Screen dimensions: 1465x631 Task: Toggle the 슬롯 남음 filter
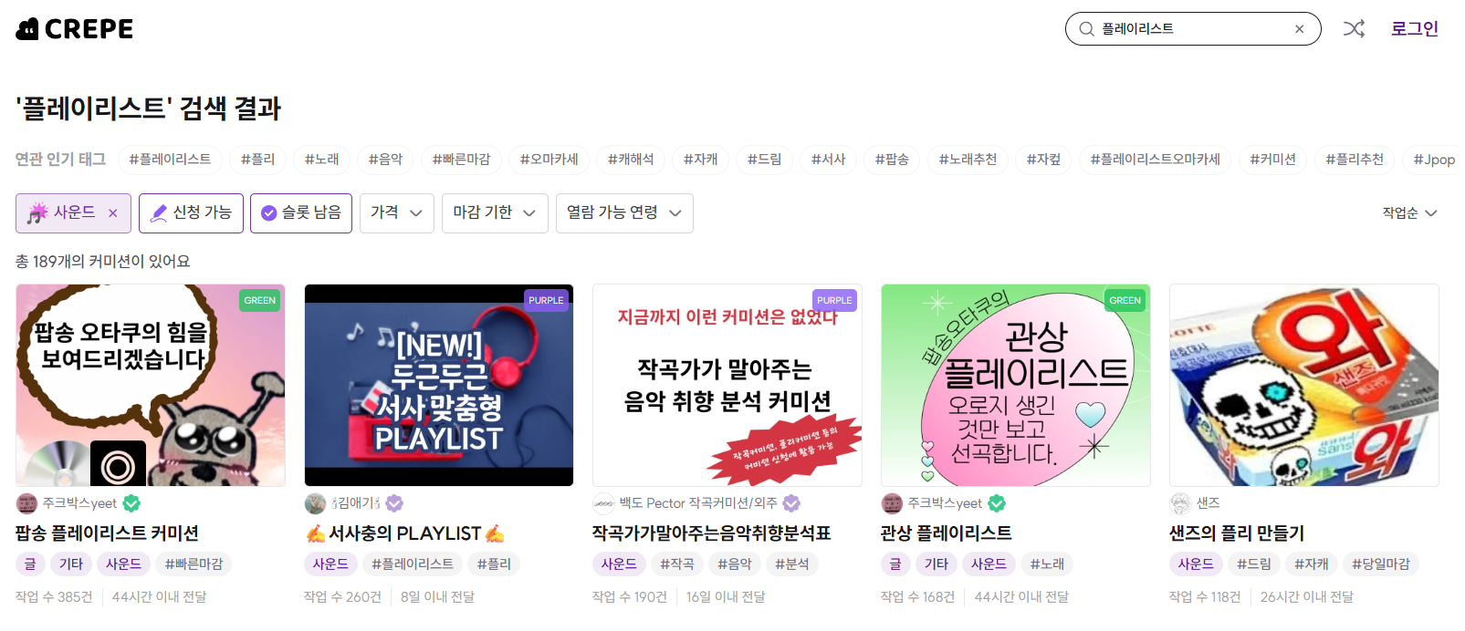[x=301, y=213]
